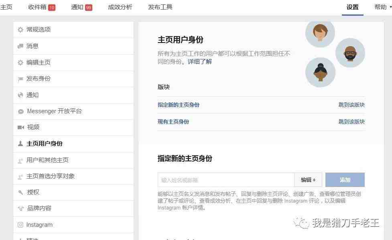This screenshot has width=392, height=240.
Task: Select 用户和其他主页 in the sidebar
Action: [47, 160]
